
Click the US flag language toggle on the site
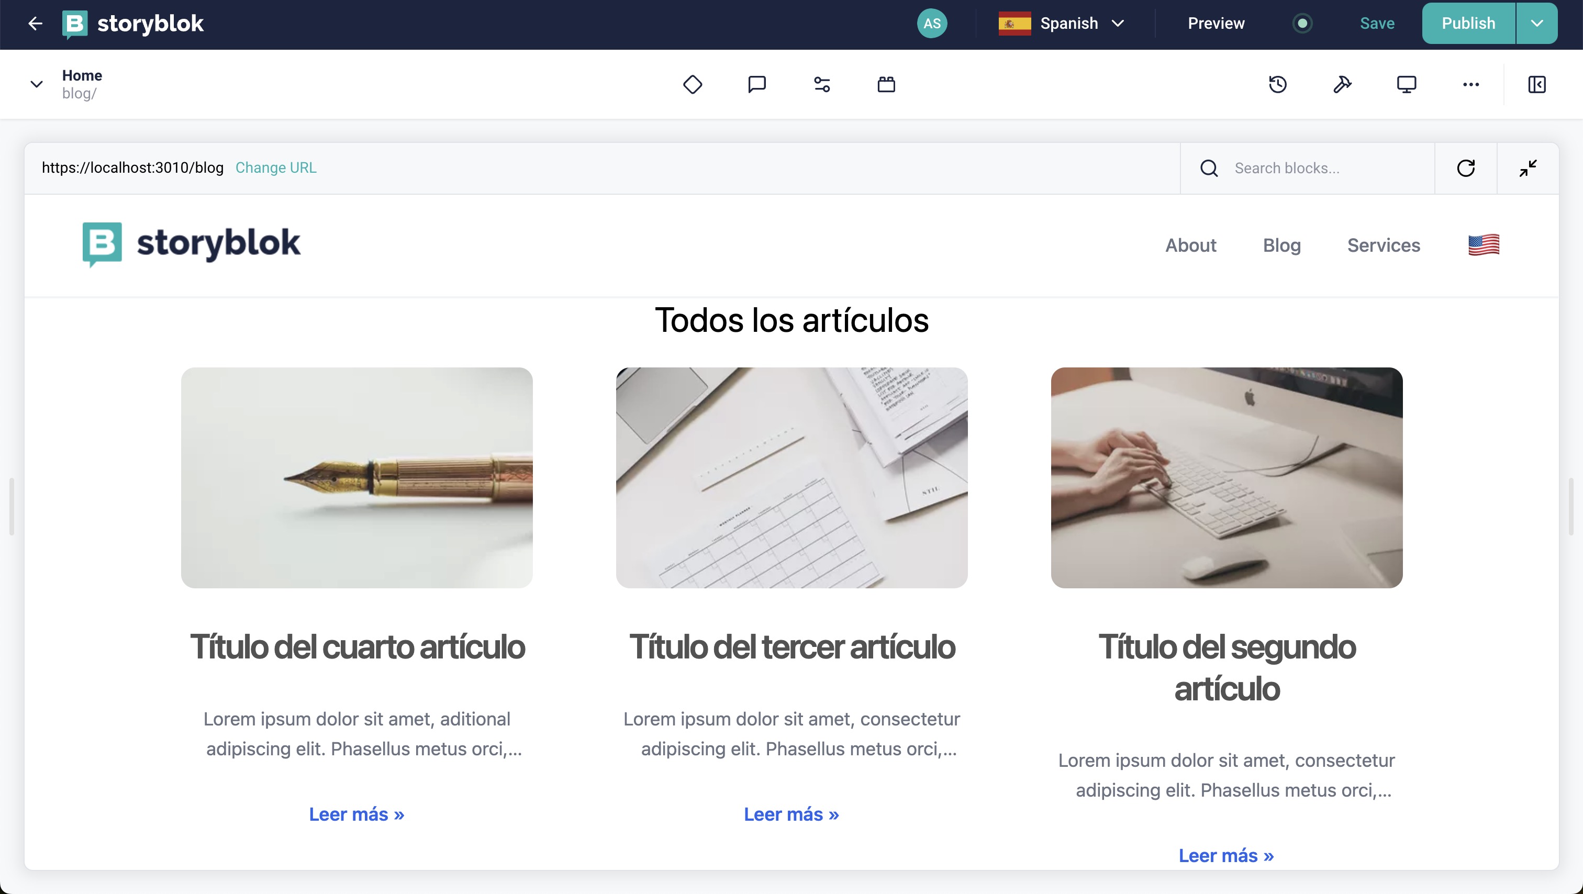pyautogui.click(x=1484, y=244)
